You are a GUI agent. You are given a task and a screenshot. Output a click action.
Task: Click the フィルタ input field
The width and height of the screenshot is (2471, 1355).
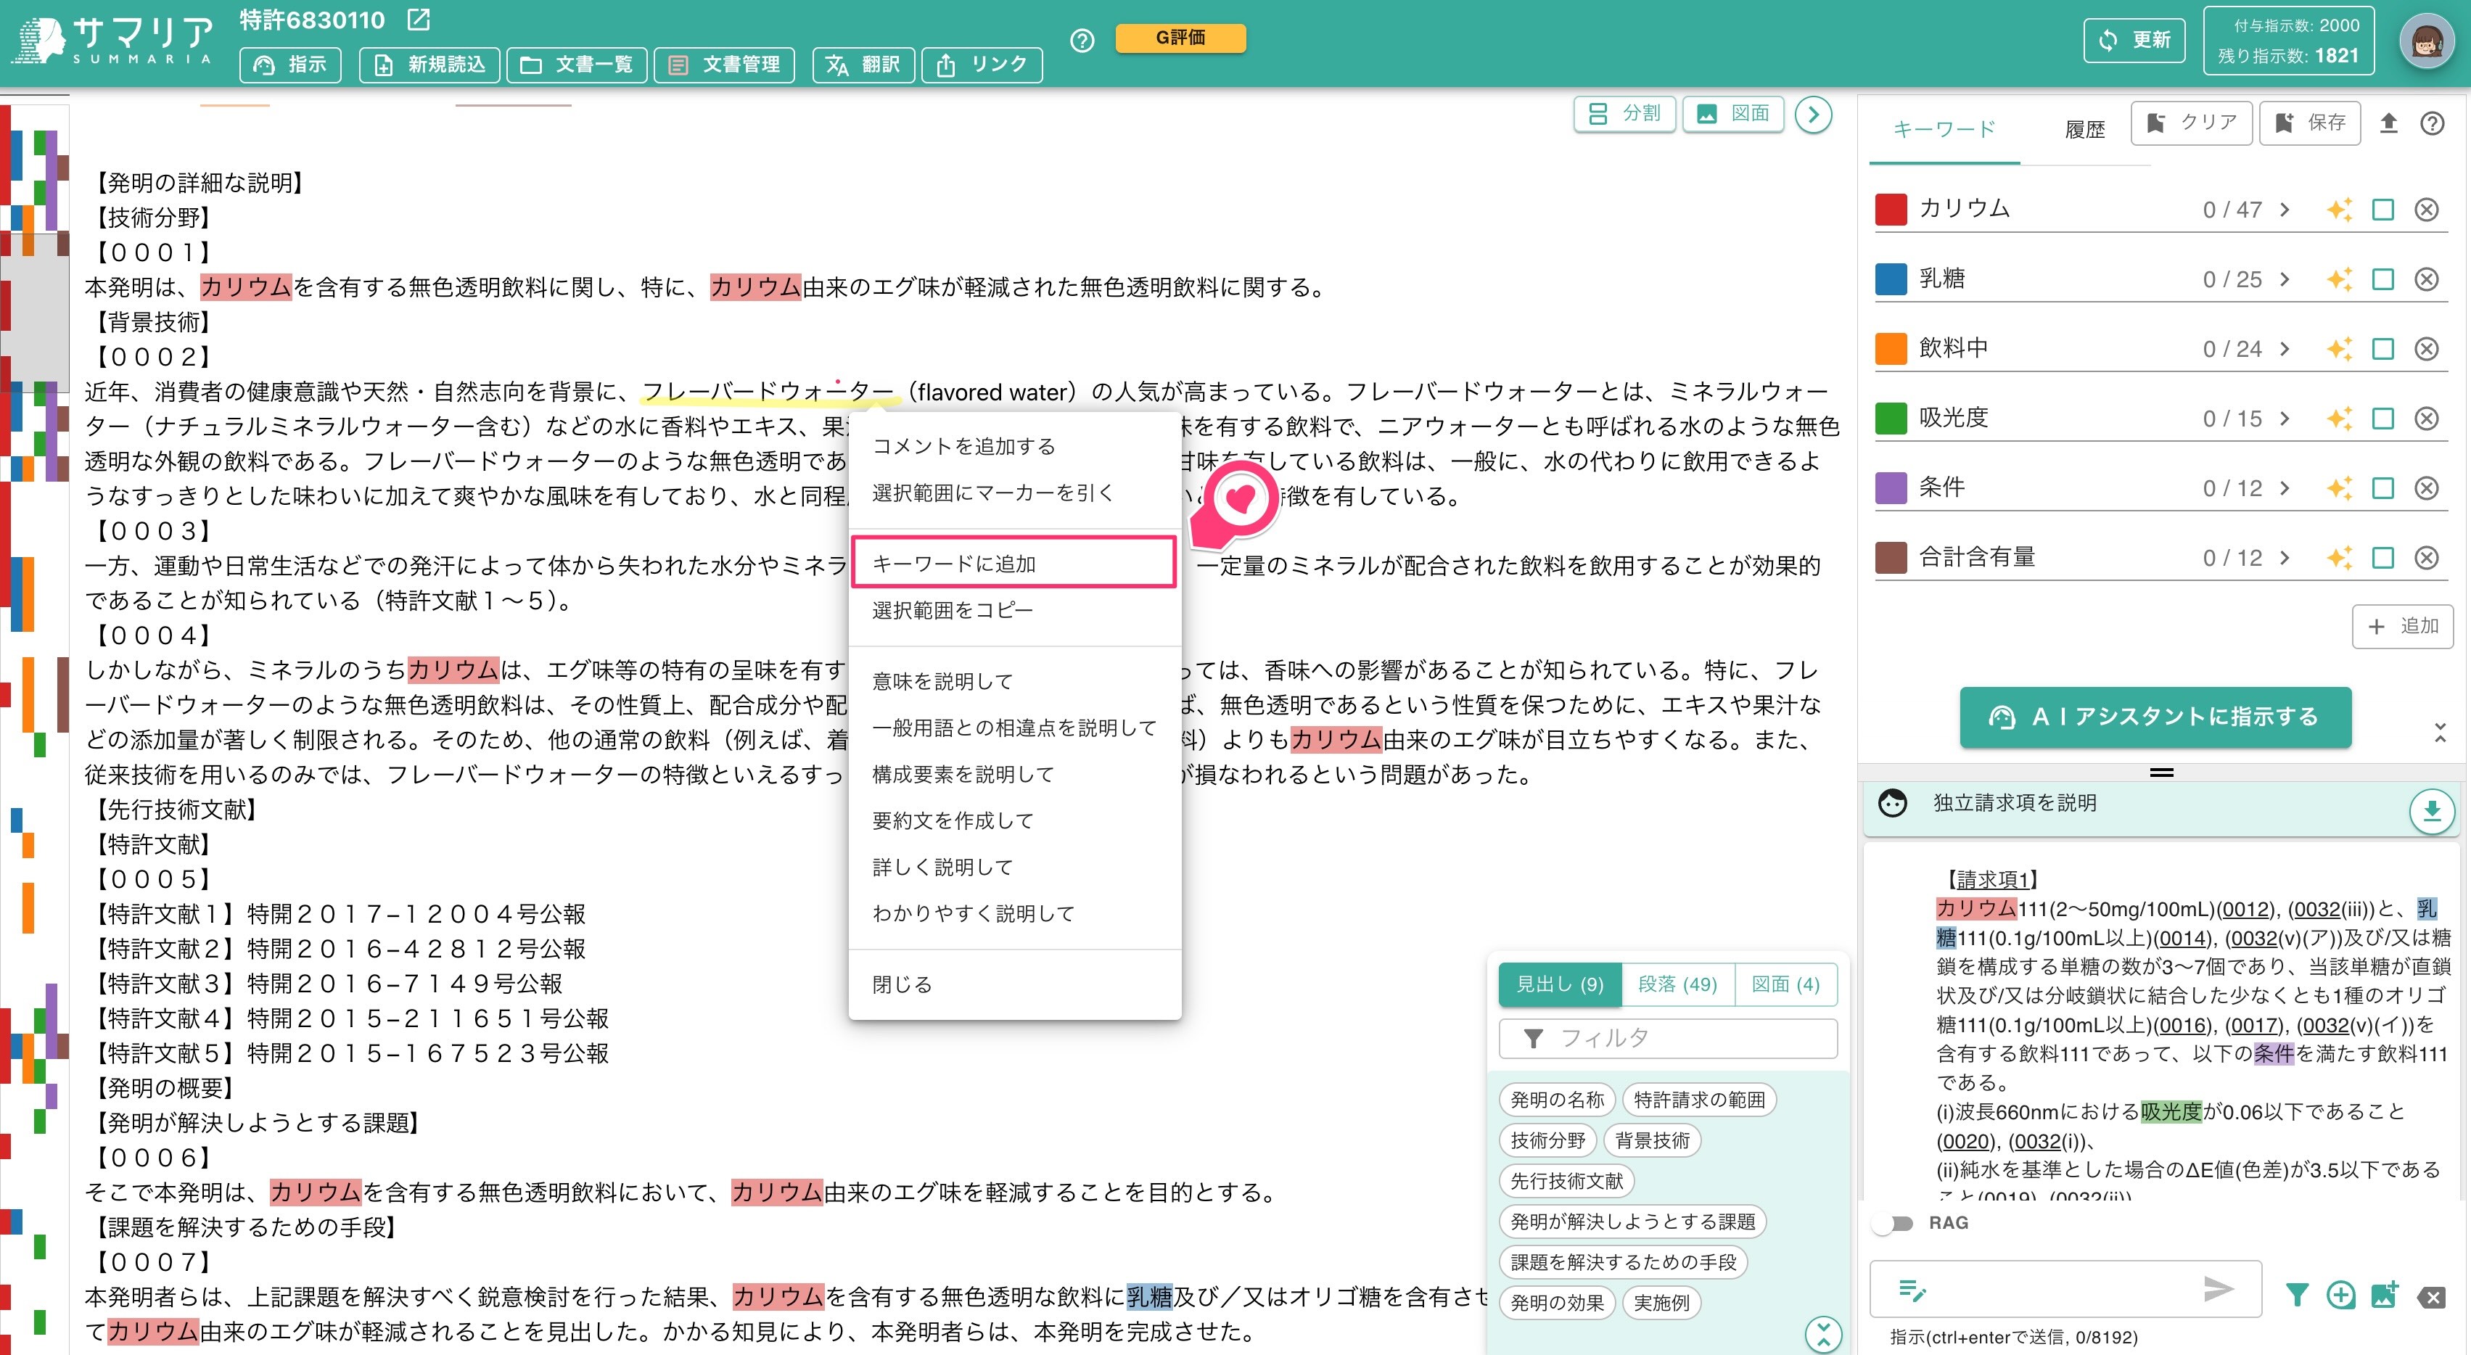click(x=1668, y=1037)
